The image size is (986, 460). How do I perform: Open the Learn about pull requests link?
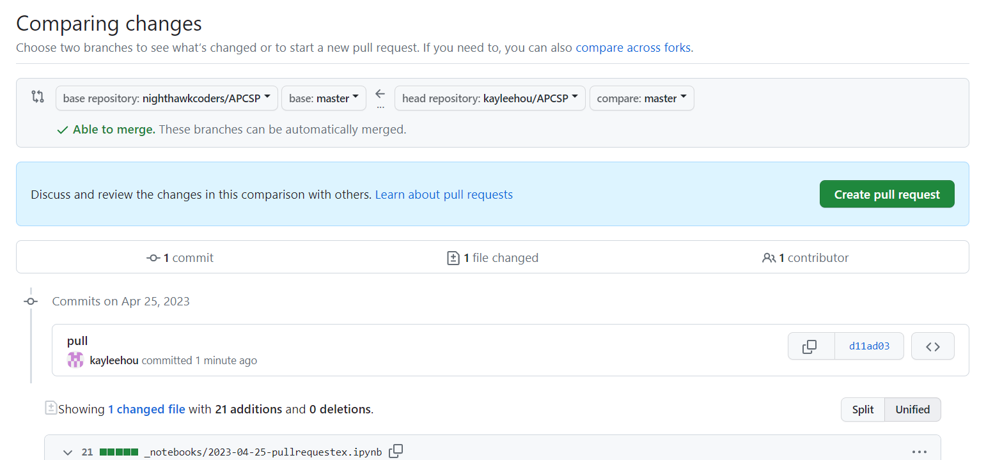pyautogui.click(x=444, y=194)
